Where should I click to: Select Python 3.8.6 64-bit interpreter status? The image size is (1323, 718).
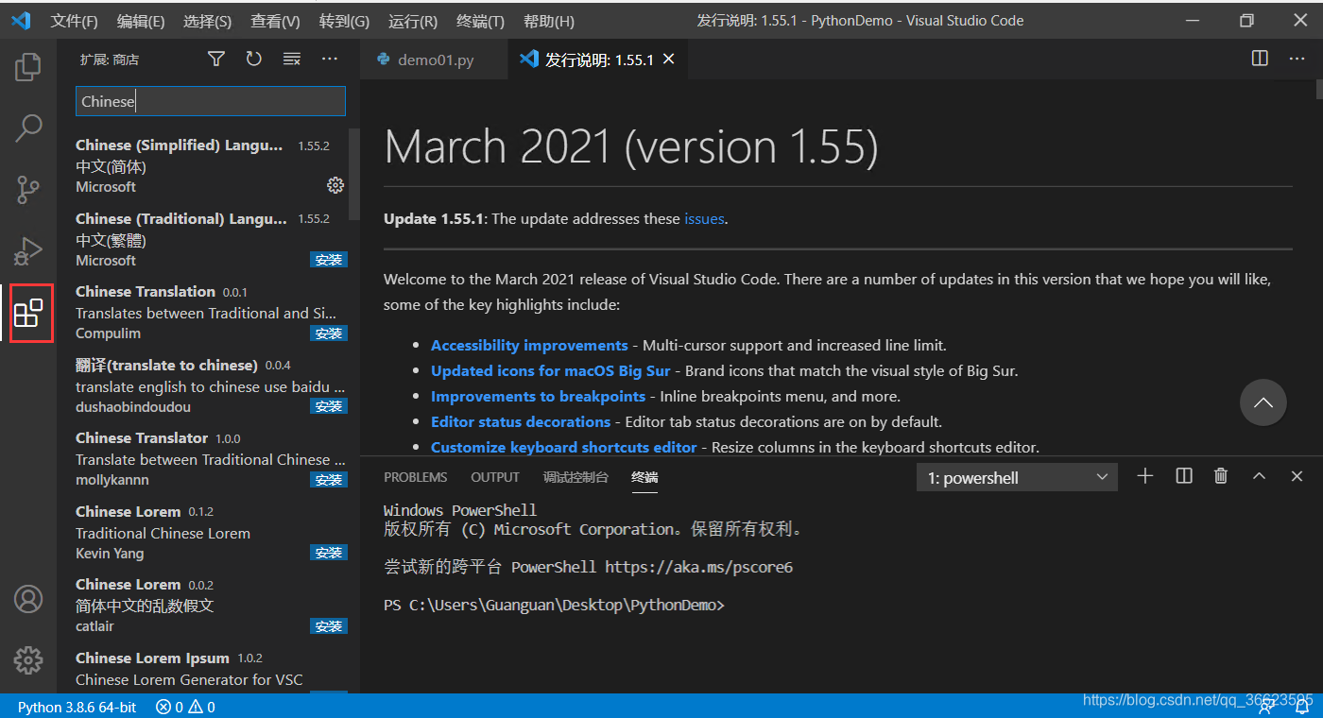pos(77,707)
